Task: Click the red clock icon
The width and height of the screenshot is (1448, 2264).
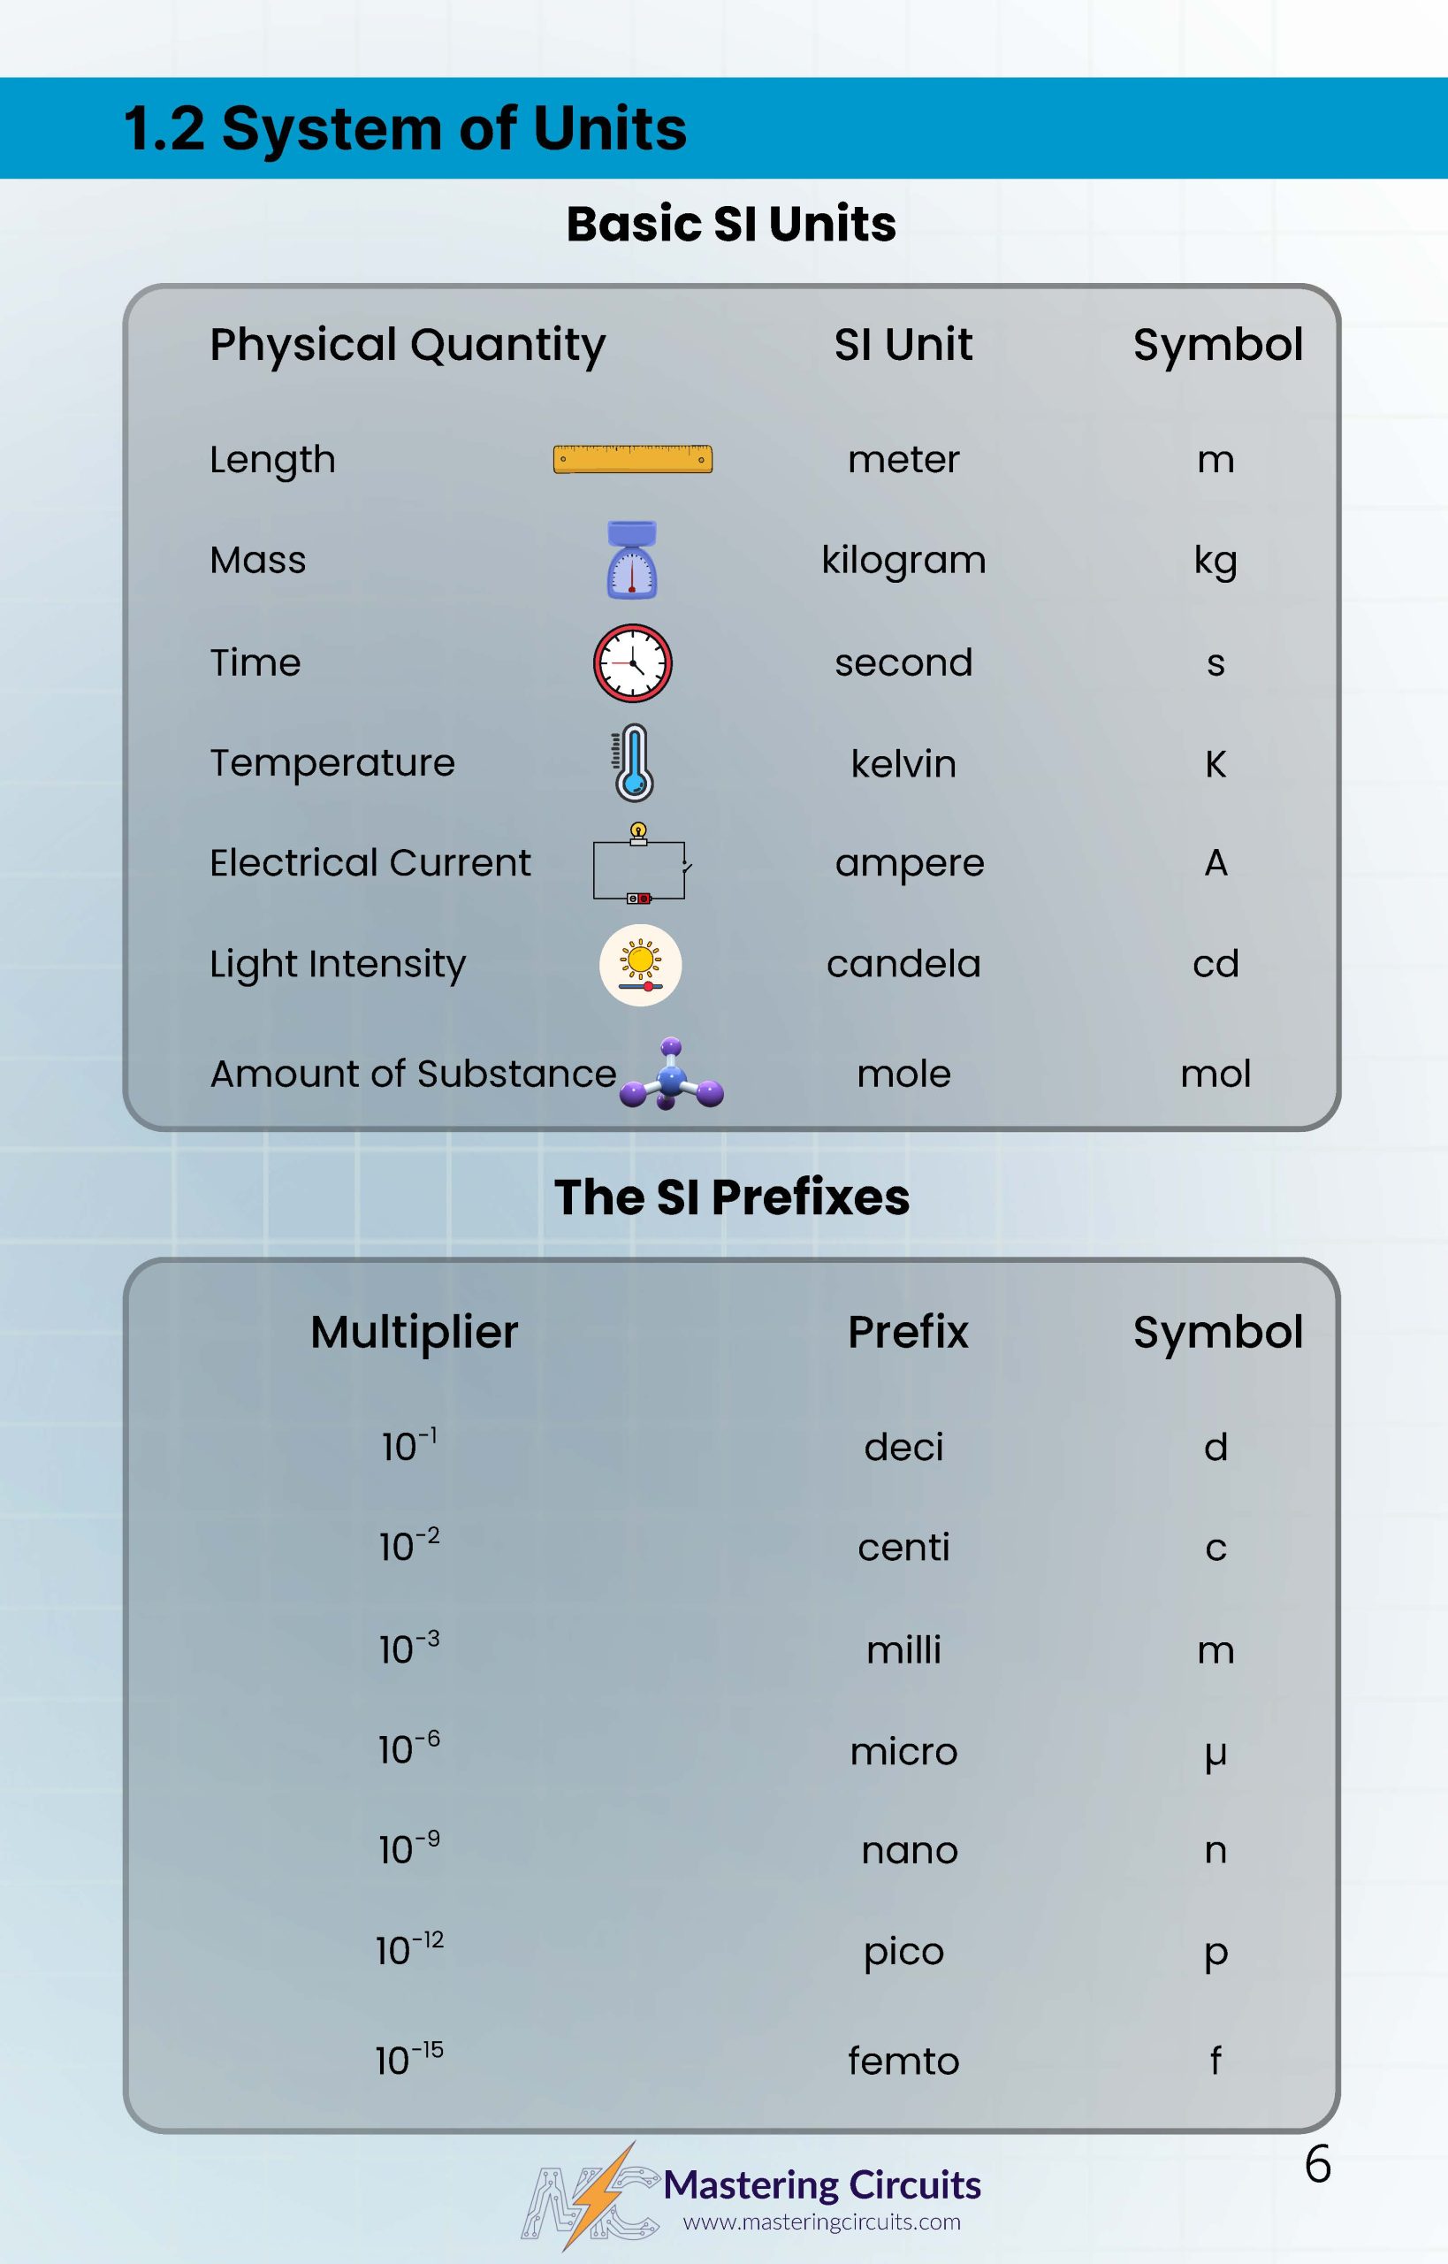Action: [632, 662]
